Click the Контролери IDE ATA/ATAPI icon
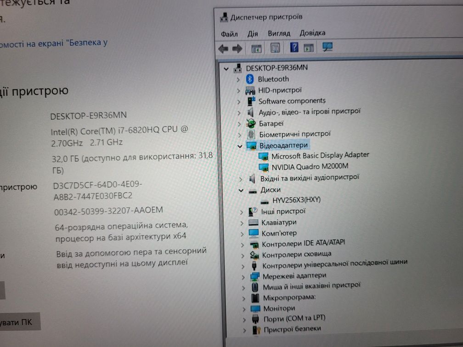The image size is (463, 347). click(254, 245)
